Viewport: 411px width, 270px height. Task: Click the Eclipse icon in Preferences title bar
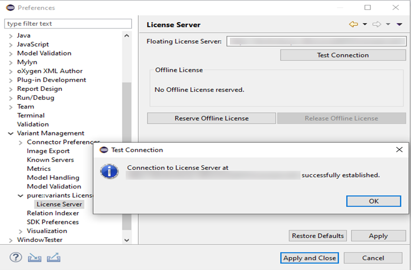pyautogui.click(x=10, y=7)
